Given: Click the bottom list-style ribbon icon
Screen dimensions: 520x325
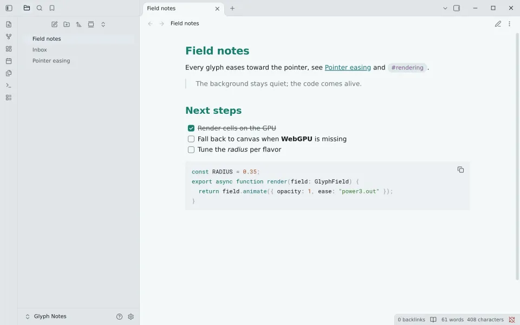Looking at the screenshot, I should pyautogui.click(x=9, y=97).
